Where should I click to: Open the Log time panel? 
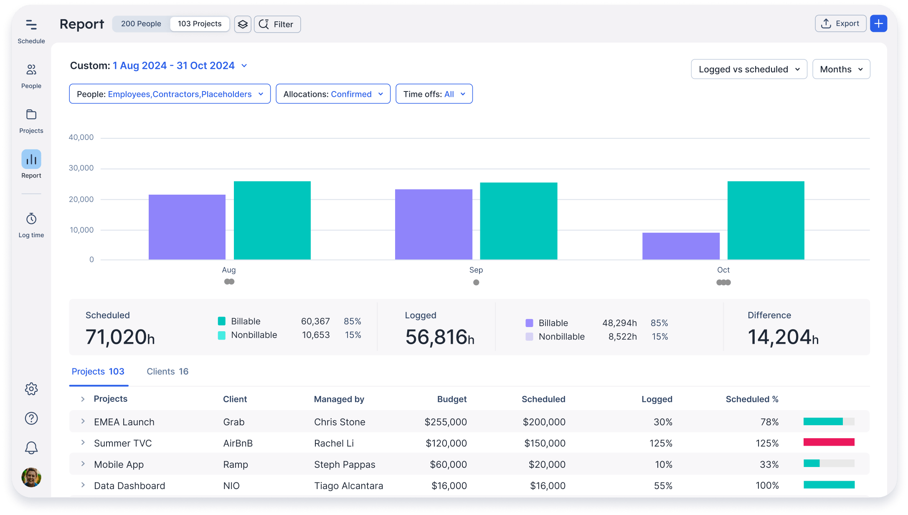(x=31, y=224)
